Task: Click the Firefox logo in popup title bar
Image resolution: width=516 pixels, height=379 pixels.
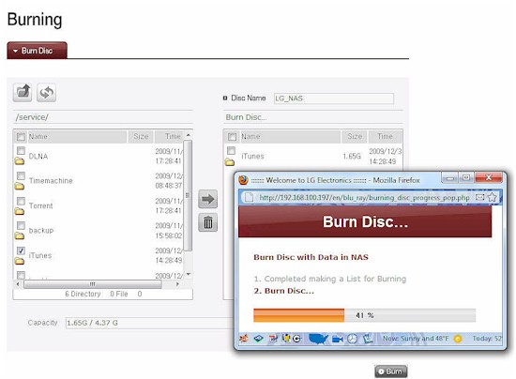Action: click(243, 180)
